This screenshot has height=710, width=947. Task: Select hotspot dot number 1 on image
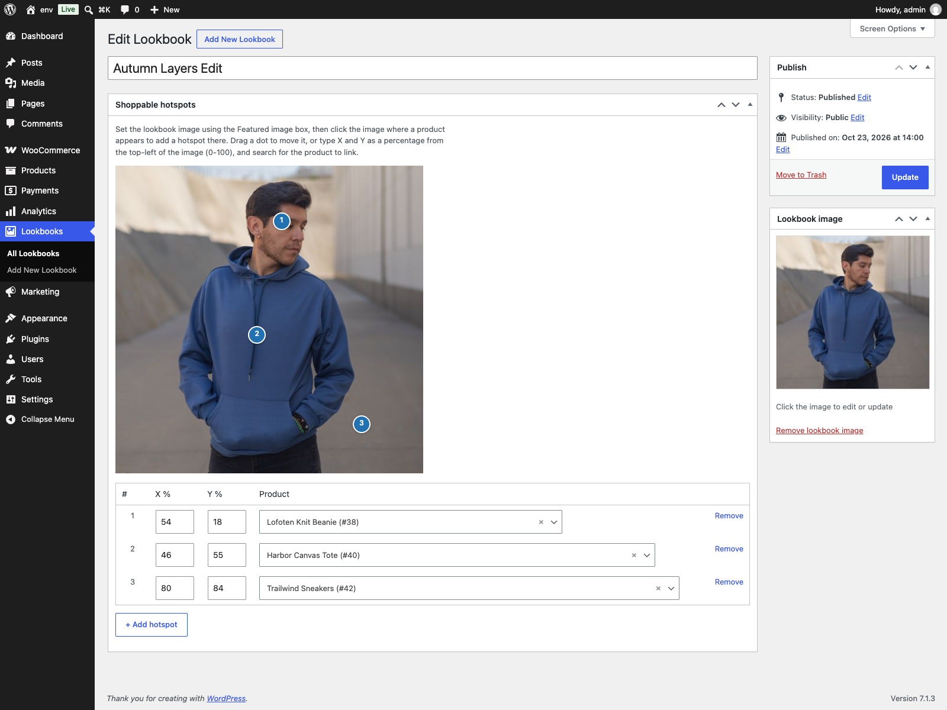coord(282,221)
